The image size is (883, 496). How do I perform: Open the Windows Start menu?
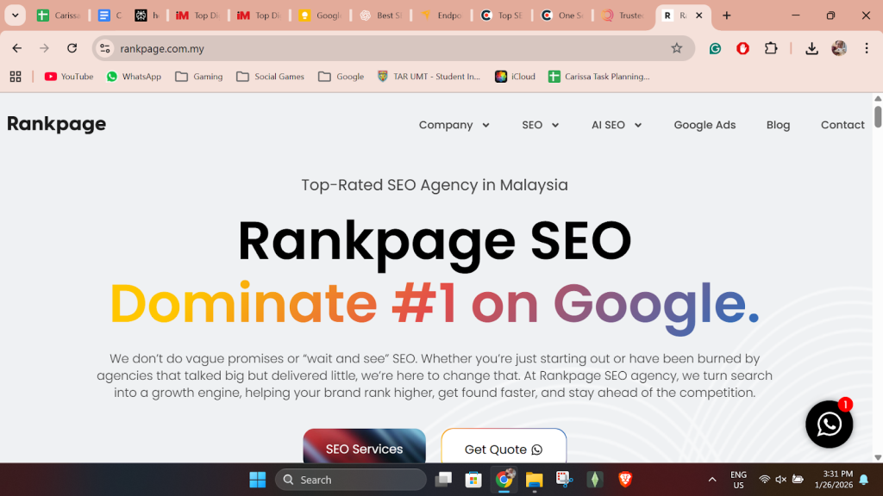(x=257, y=480)
